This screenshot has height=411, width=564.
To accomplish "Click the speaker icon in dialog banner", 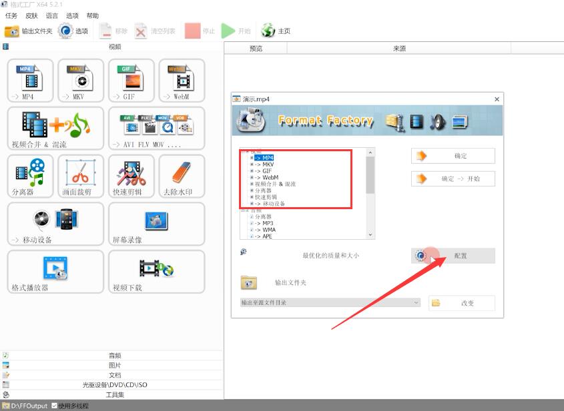I will click(439, 122).
